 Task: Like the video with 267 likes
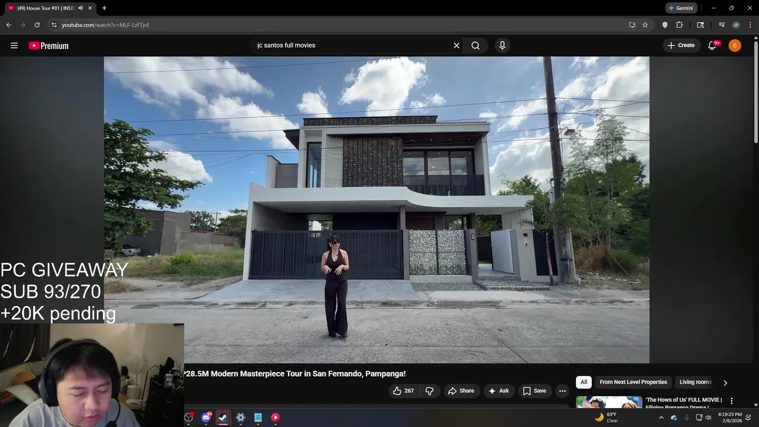click(403, 391)
